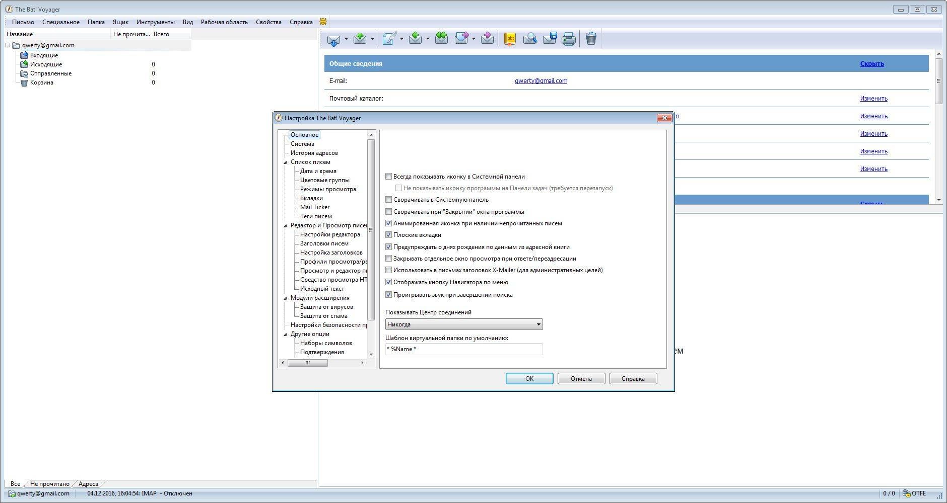Open dropdown arrow next to Get mail
The height and width of the screenshot is (503, 947).
point(346,39)
